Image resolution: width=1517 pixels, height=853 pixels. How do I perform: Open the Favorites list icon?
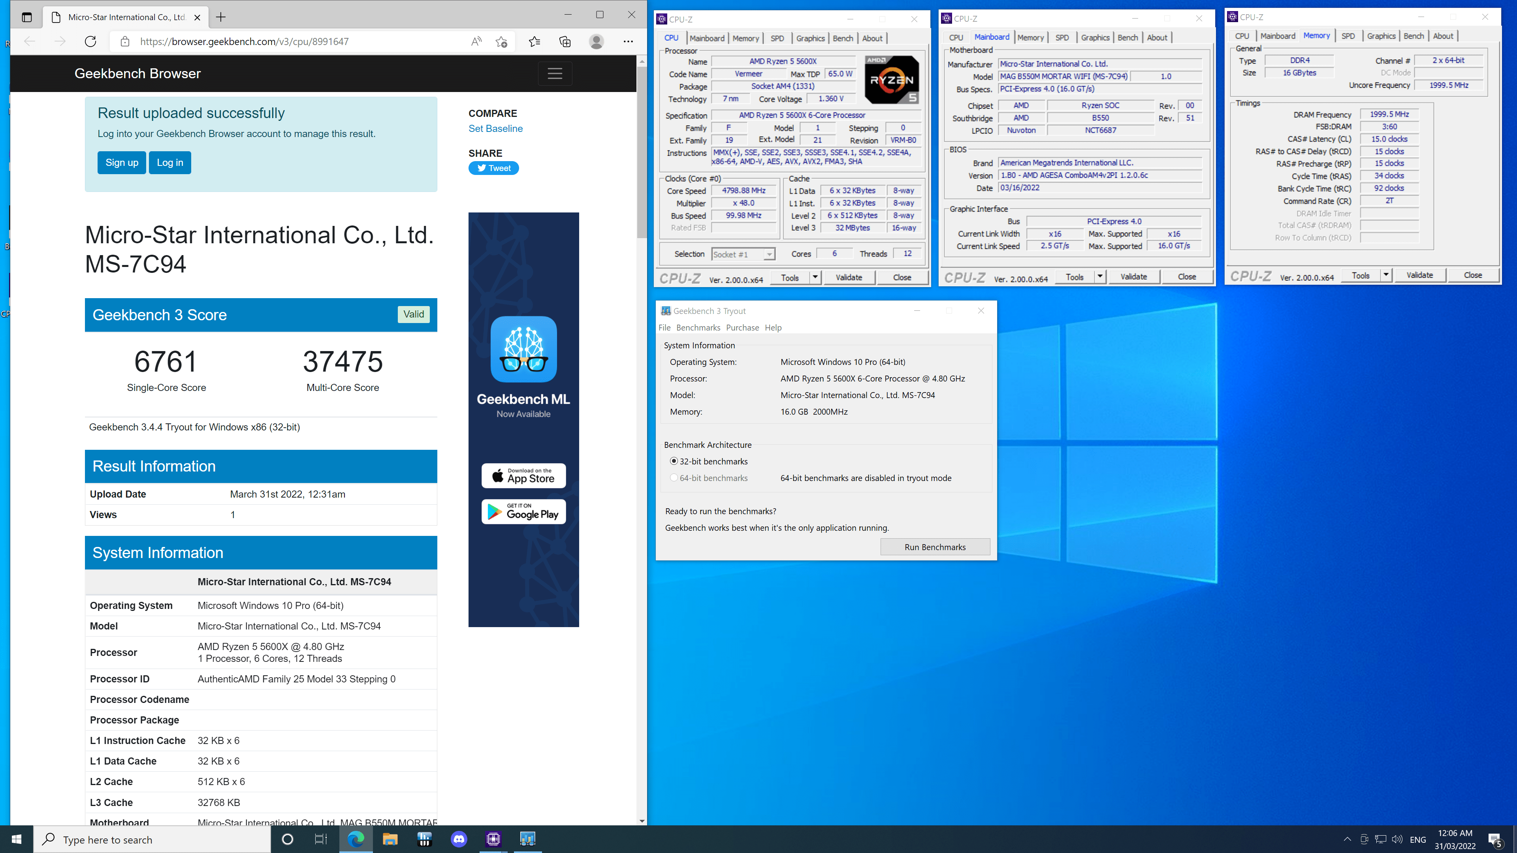[x=534, y=41]
